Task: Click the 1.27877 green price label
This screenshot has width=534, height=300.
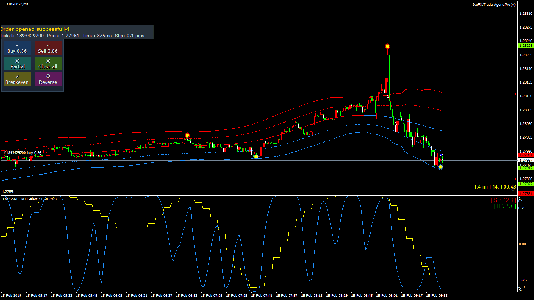Action: click(525, 184)
